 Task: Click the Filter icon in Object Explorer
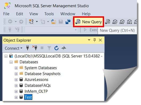(x=49, y=48)
